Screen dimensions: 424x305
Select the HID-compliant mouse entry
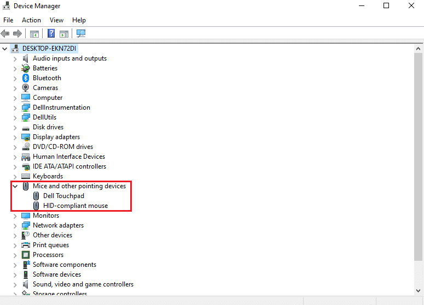click(75, 206)
